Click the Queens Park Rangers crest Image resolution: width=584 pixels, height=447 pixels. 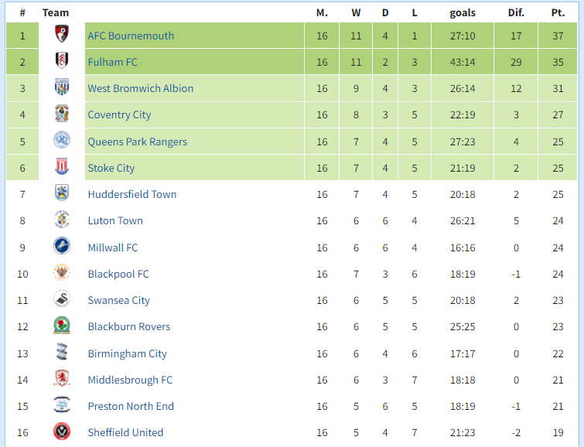62,140
